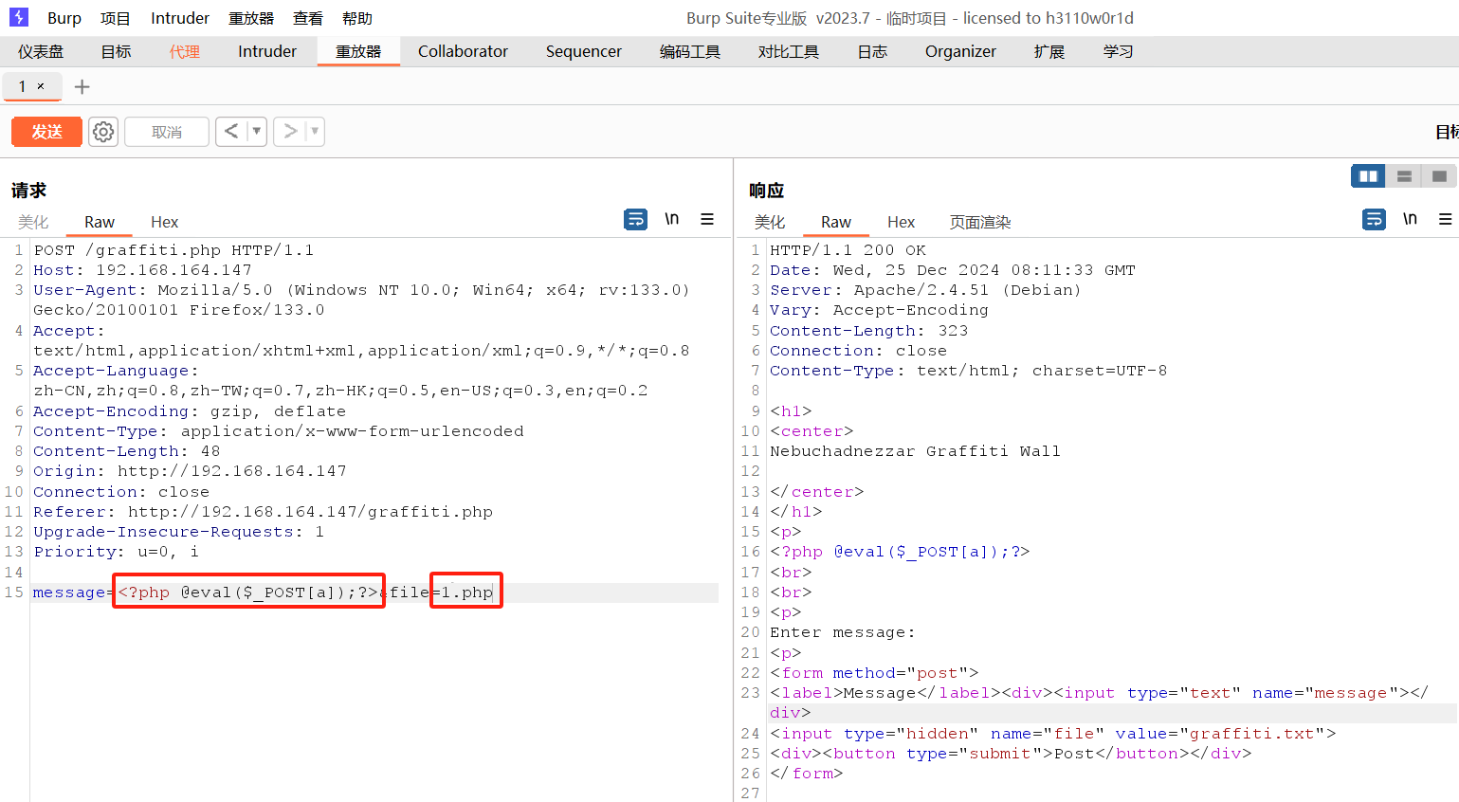Open the 扩展 extensions tab

point(1049,51)
